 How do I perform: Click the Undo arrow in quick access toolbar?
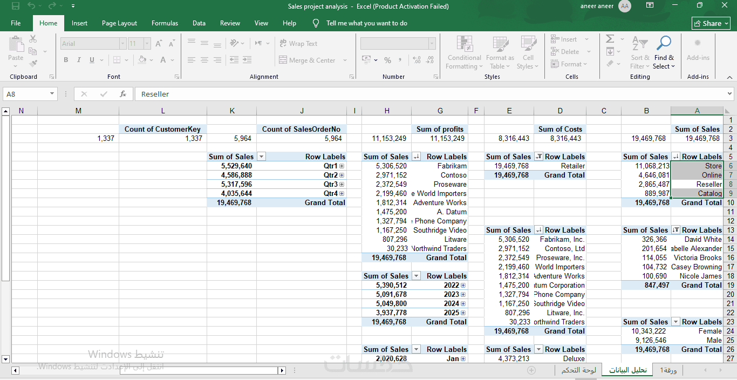(31, 6)
